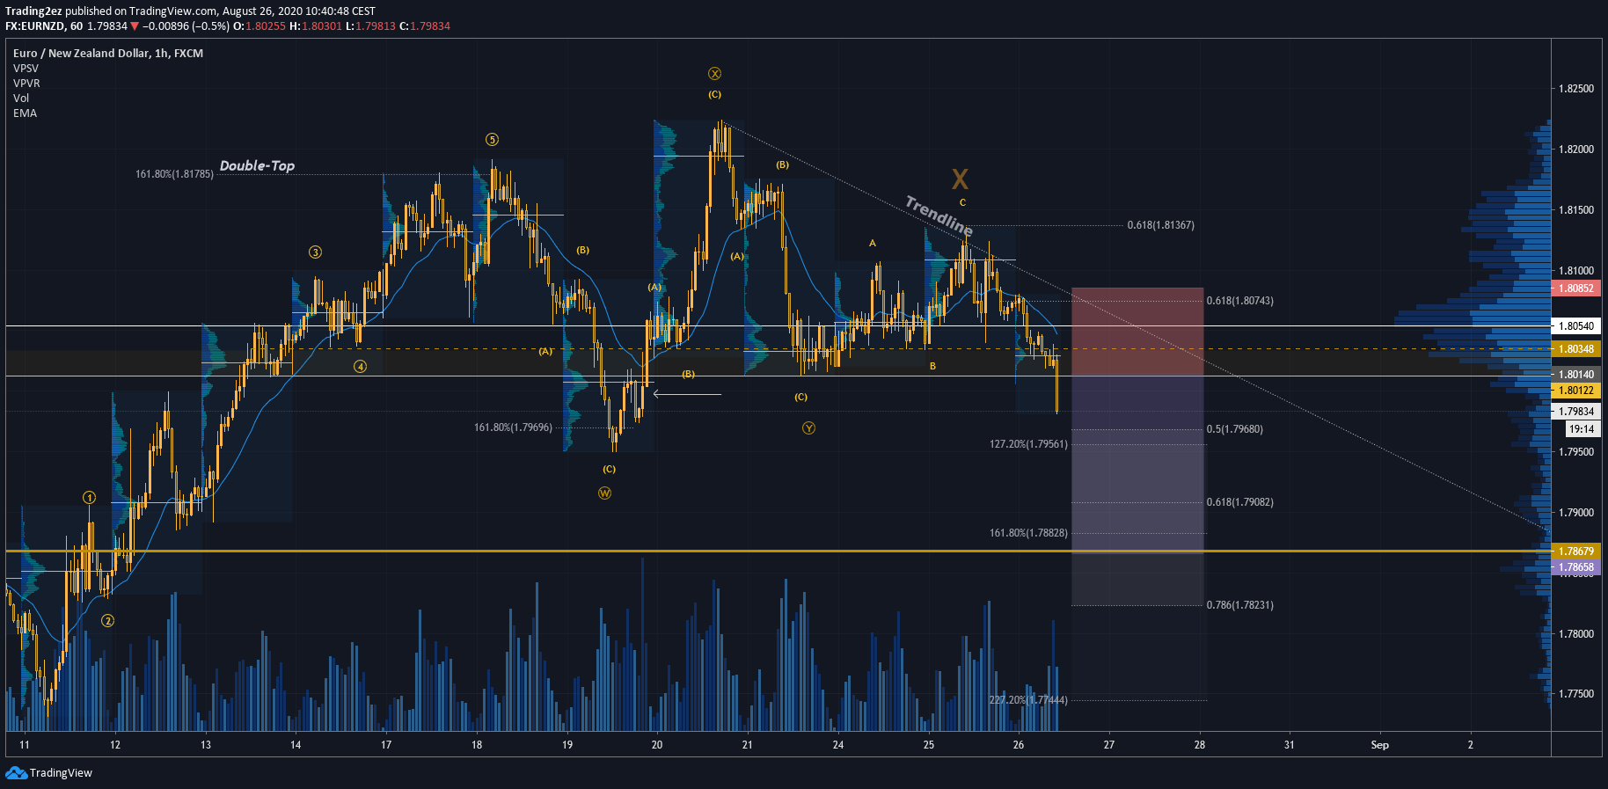Click the 0.618(1.80743) fib label
The image size is (1608, 789).
coord(1240,301)
